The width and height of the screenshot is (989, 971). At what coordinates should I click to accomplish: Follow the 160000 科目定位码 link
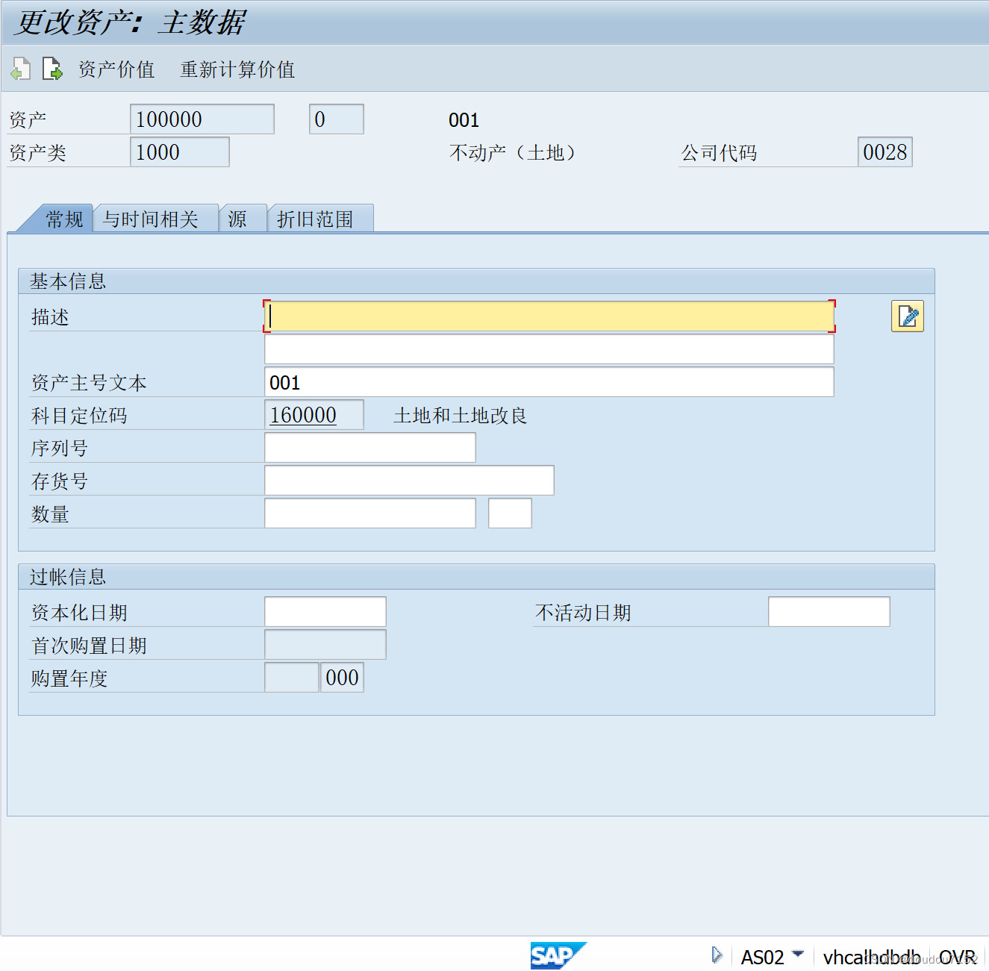pyautogui.click(x=303, y=415)
